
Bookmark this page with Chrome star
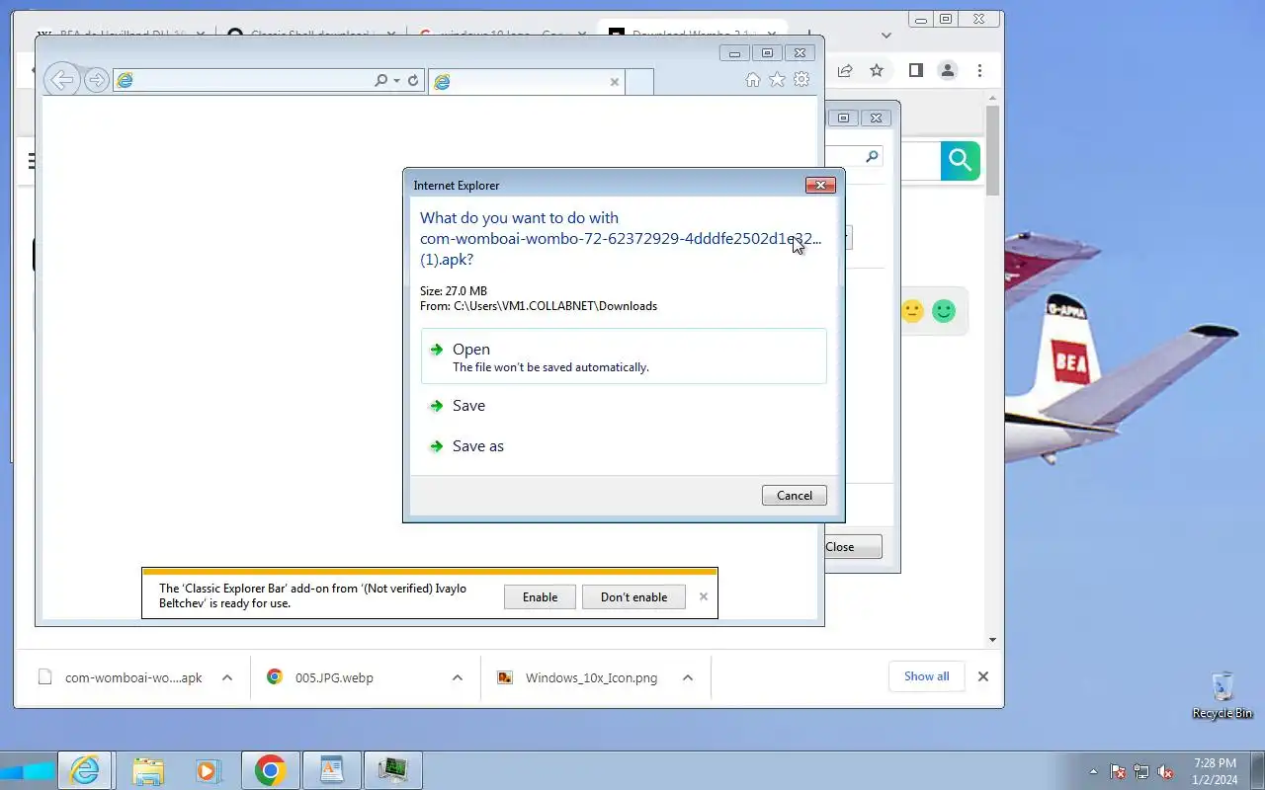coord(877,70)
